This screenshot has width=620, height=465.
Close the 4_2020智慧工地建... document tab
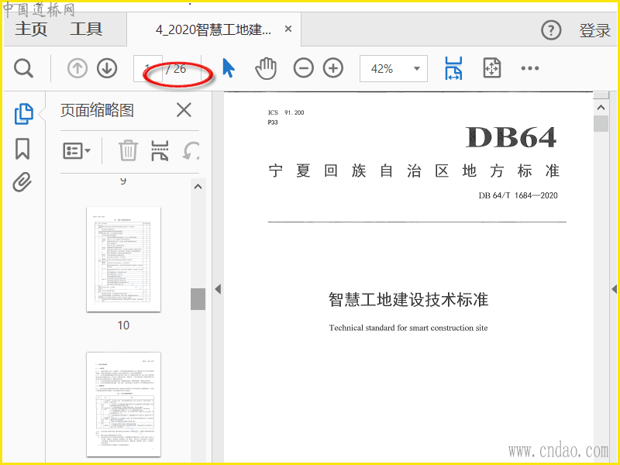[288, 29]
